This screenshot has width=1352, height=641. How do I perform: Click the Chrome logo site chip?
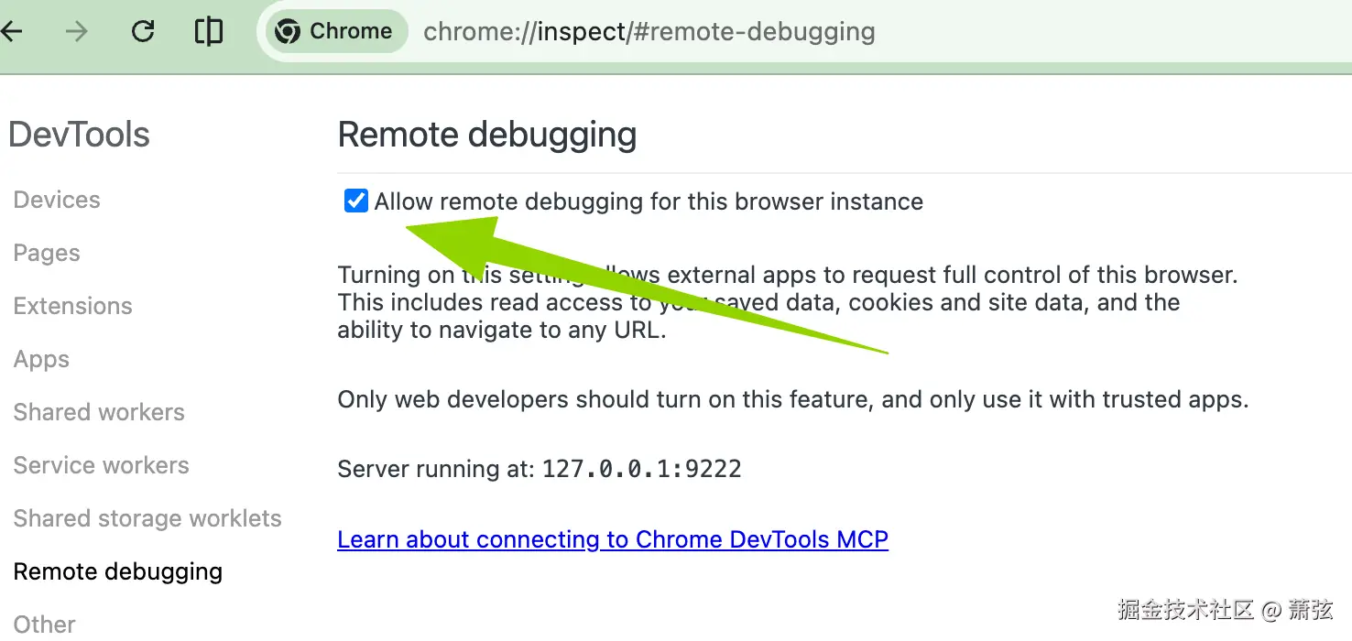(335, 31)
